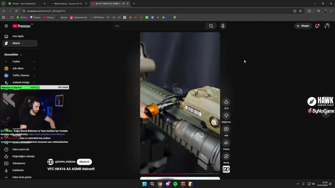This screenshot has height=188, width=335.
Task: Show hidden system tray icons
Action: pos(298,184)
